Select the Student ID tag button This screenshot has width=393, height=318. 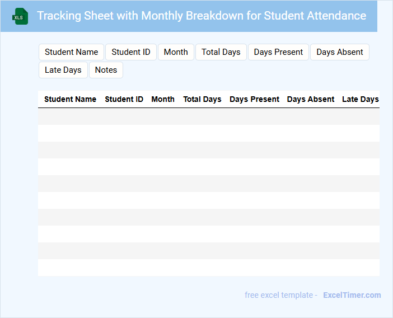[131, 52]
